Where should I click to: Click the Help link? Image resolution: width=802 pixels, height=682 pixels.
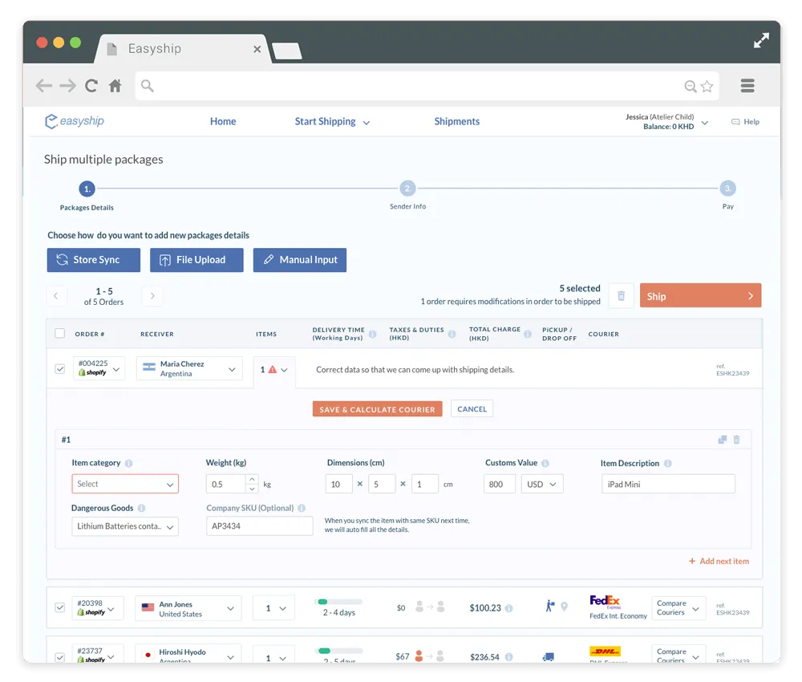click(x=745, y=122)
